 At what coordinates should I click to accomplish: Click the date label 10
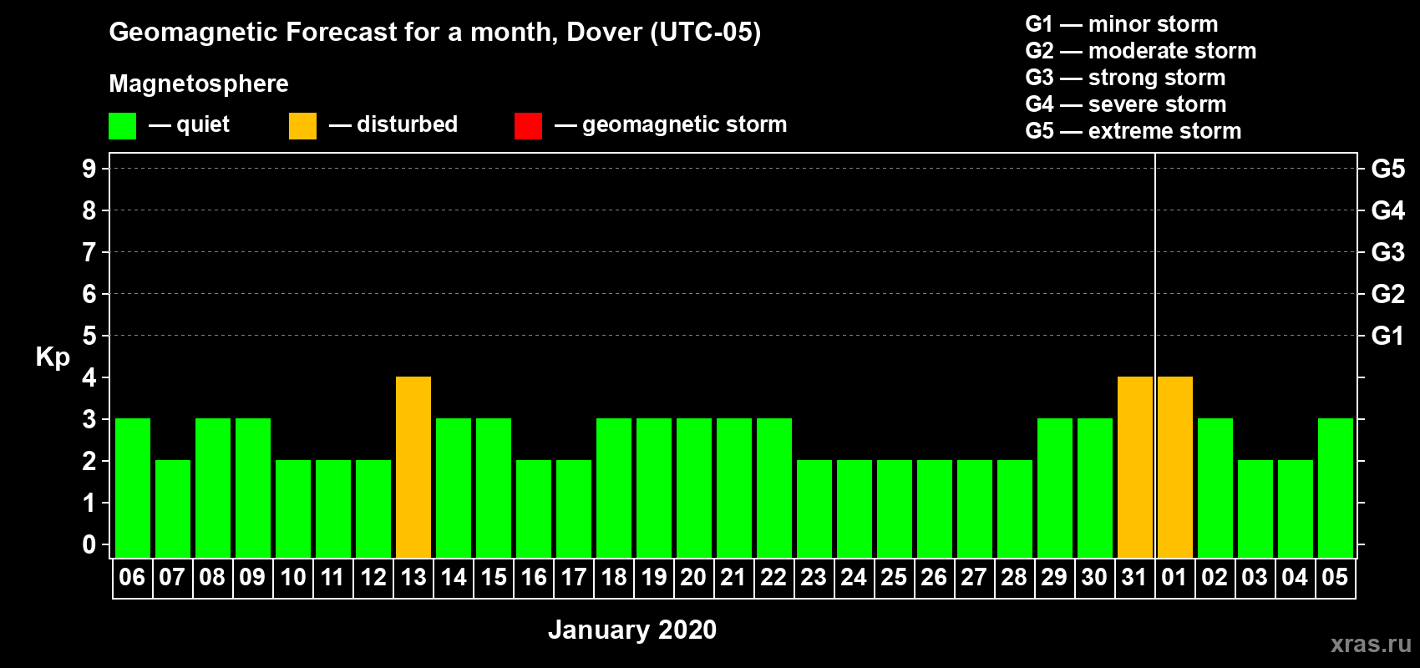[292, 577]
